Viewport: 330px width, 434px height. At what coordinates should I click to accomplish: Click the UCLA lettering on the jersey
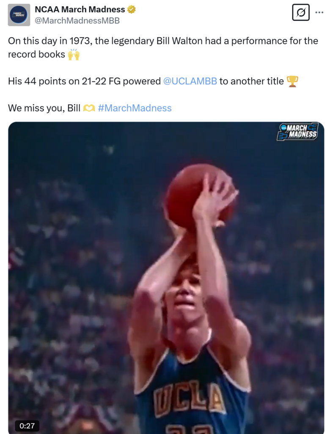[189, 398]
